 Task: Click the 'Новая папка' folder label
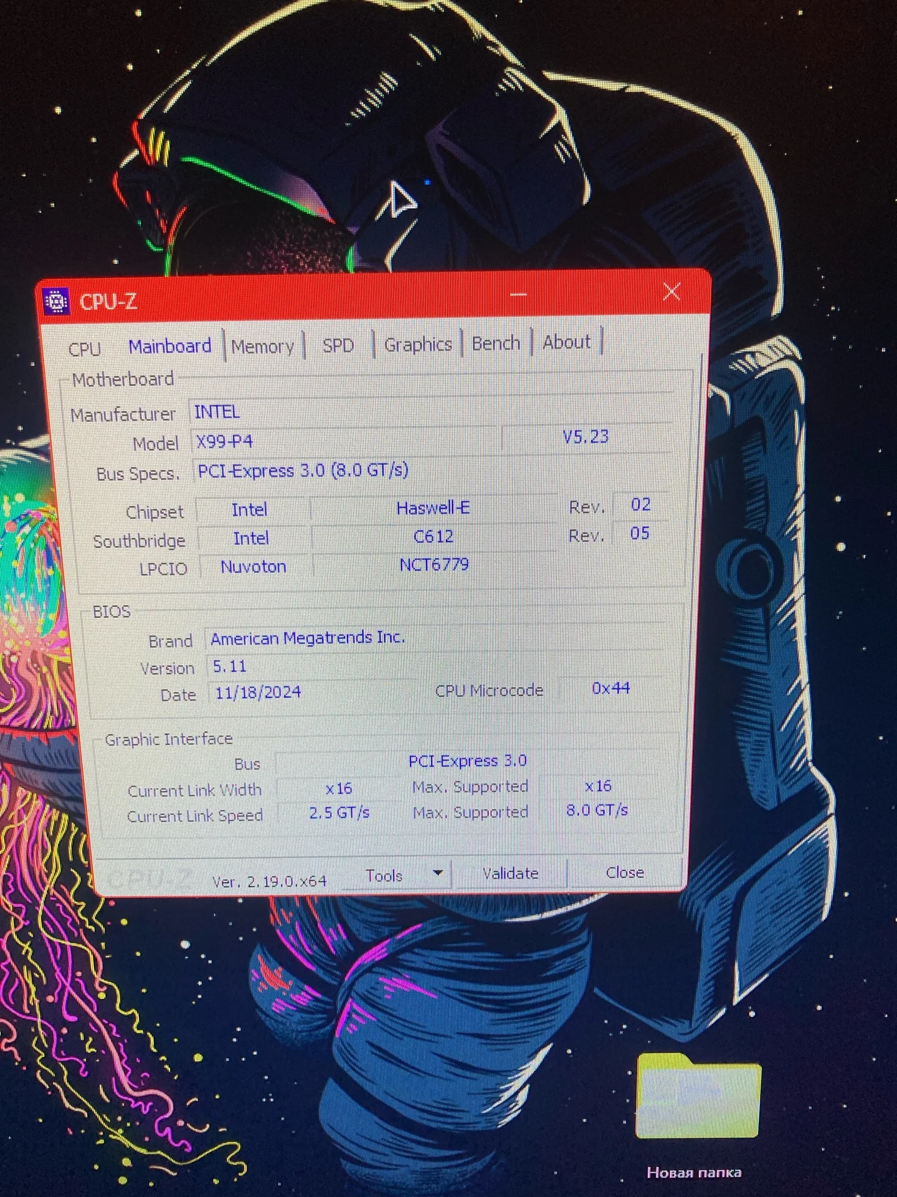click(x=694, y=1173)
